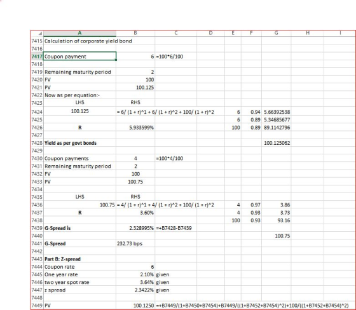Click formula text '=+B7428-B7439'

point(174,228)
